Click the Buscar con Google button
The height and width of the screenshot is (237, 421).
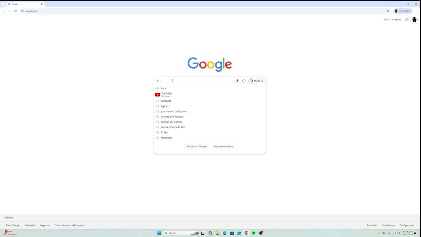[x=197, y=146]
